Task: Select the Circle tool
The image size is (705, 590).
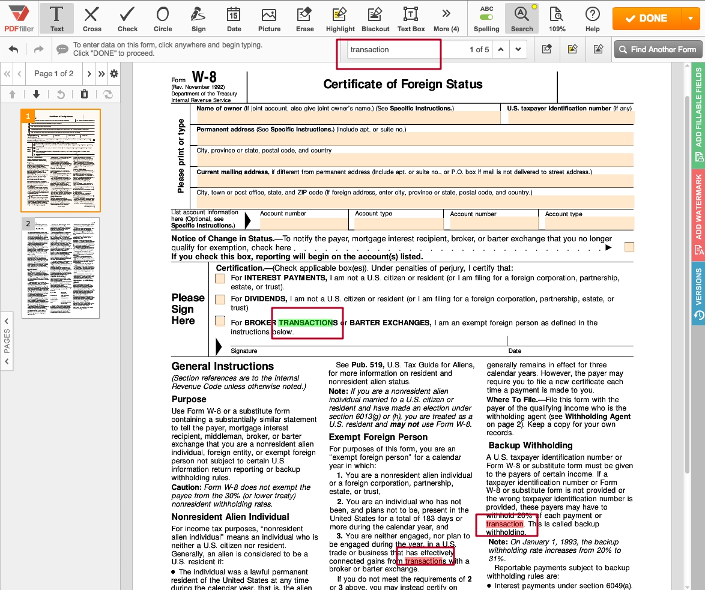Action: [x=163, y=19]
